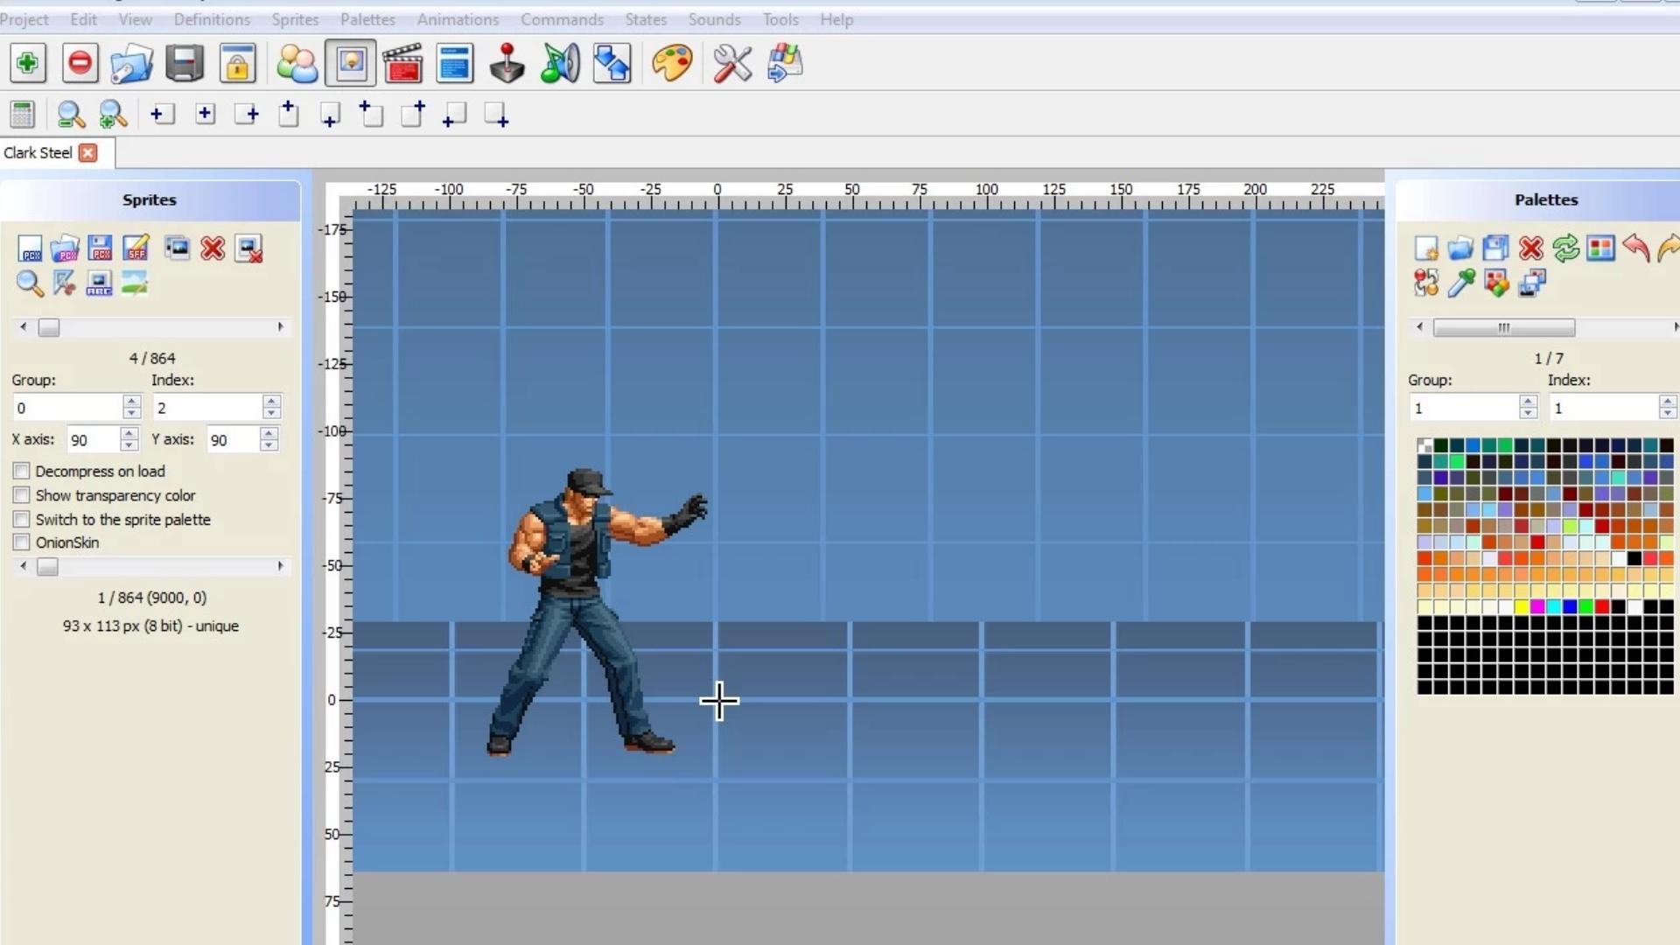Close the Clark Steel tab
The width and height of the screenshot is (1680, 945).
coord(87,152)
